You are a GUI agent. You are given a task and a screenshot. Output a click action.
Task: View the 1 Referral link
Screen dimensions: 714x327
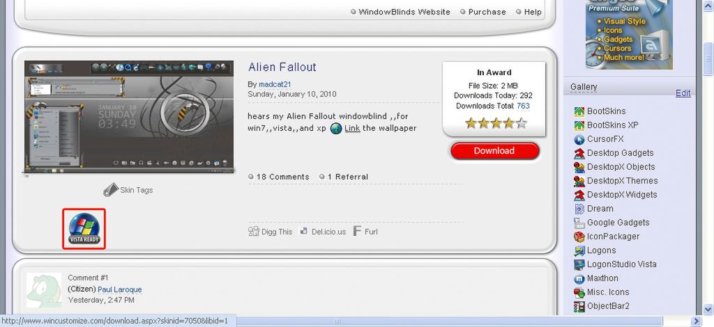tap(348, 177)
